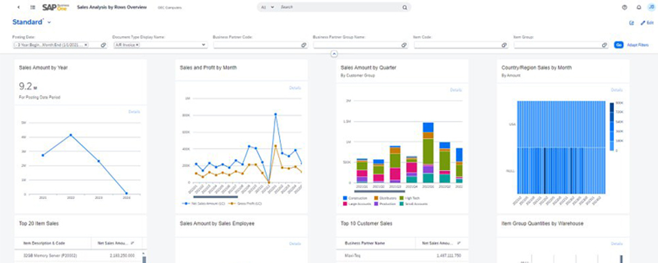
Task: Click the Sales and Profit chart scrollbar
Action: 215,195
